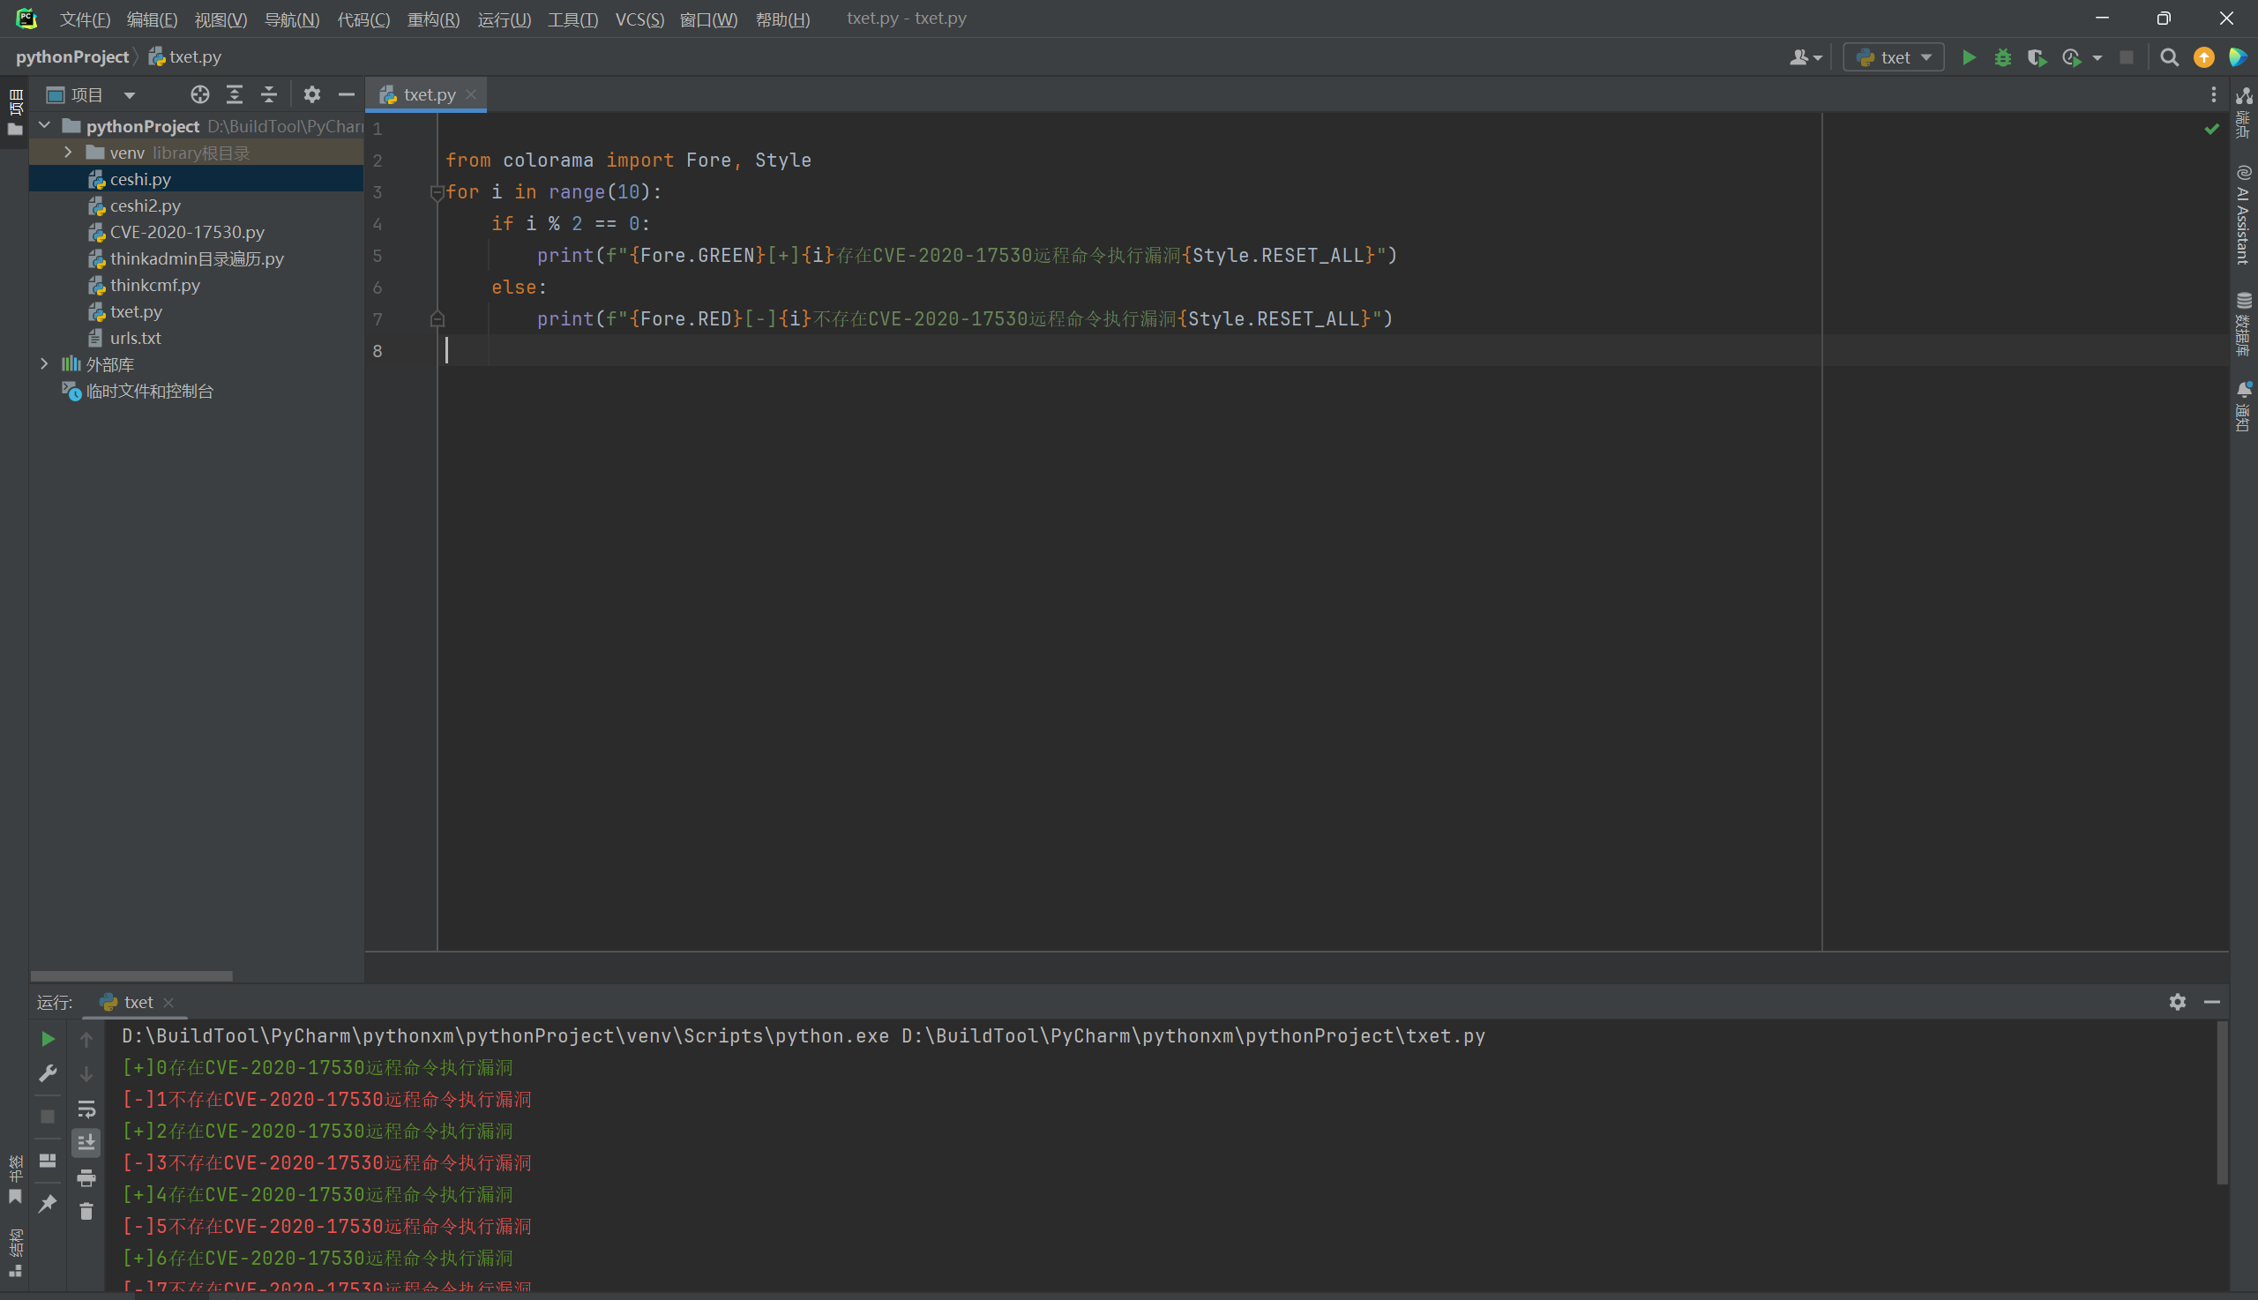Run the txet configuration from the toolbar
This screenshot has height=1300, width=2258.
pyautogui.click(x=1968, y=58)
